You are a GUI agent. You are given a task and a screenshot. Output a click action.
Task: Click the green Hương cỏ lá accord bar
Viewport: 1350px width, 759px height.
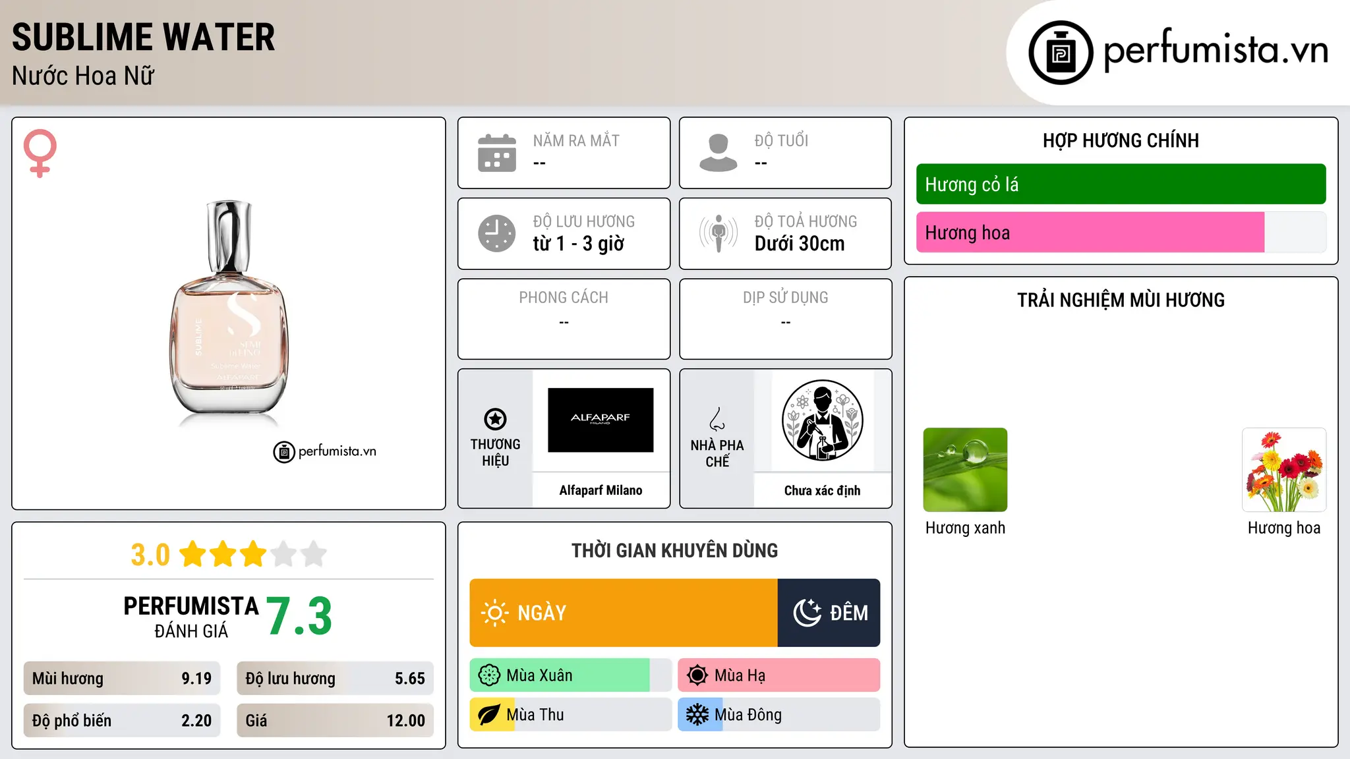1121,184
